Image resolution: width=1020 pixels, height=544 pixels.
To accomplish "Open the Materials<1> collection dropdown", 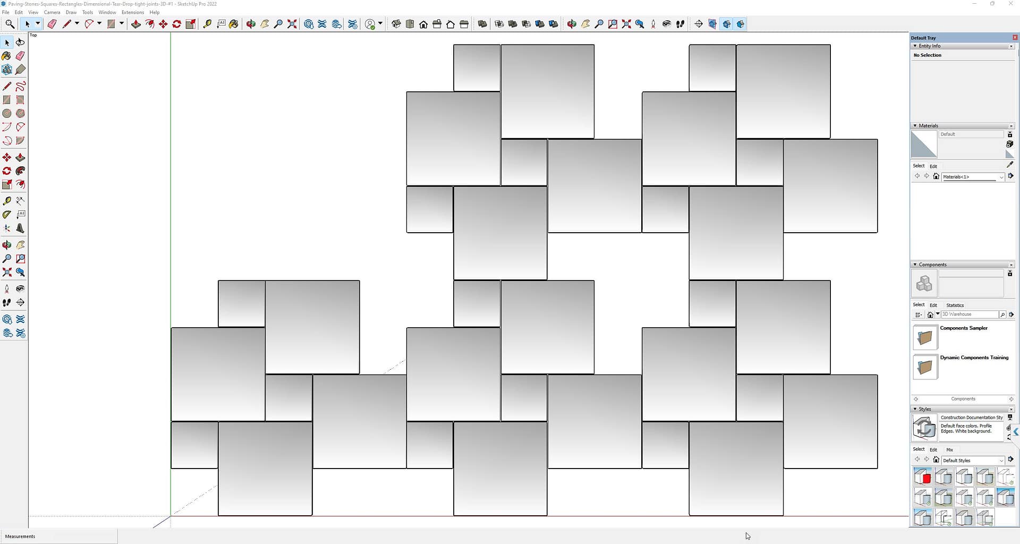I will tap(1001, 177).
